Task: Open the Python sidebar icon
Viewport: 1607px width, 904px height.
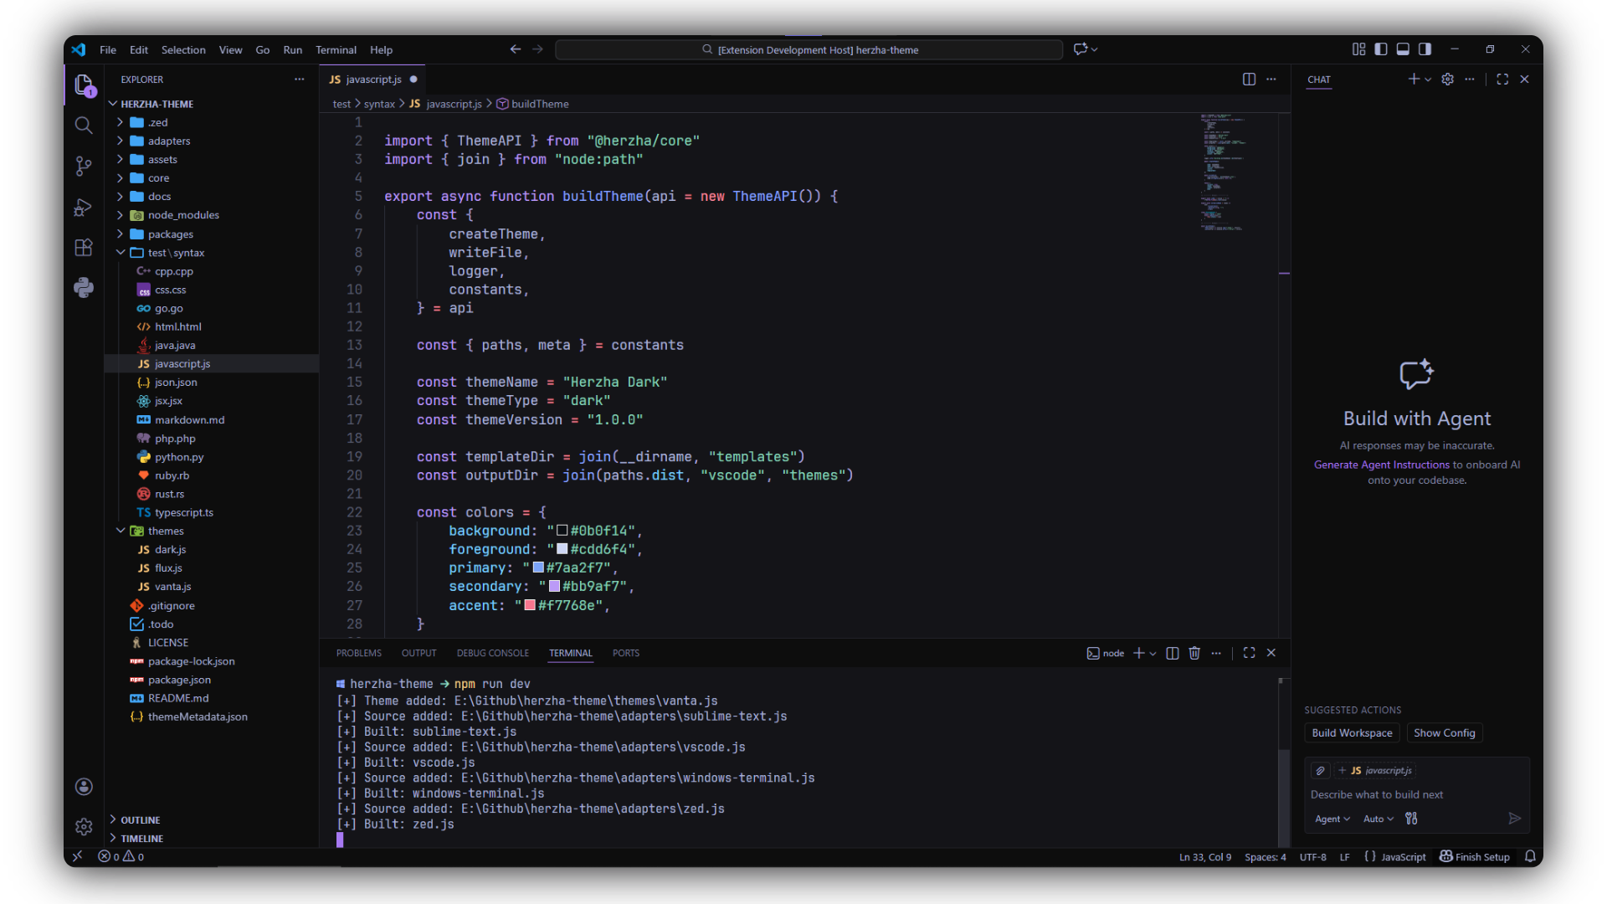Action: tap(83, 288)
